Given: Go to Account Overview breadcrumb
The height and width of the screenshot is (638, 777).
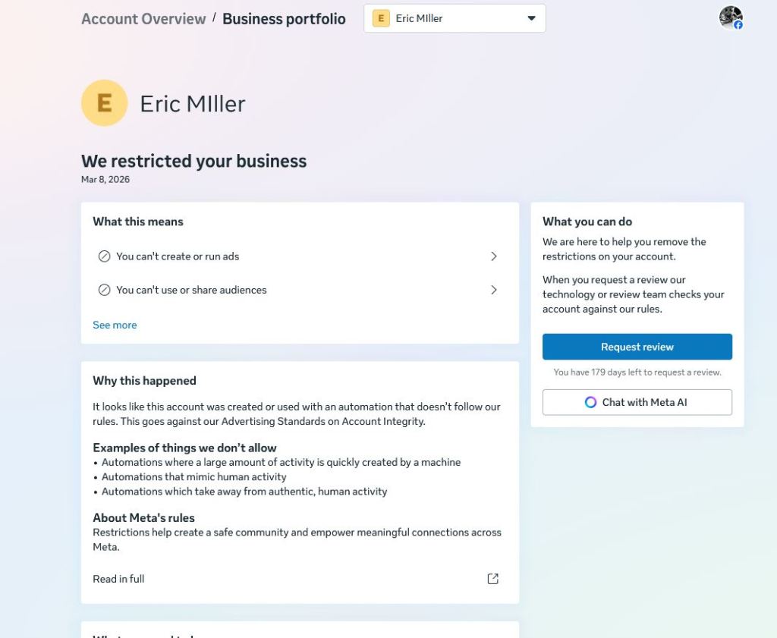Looking at the screenshot, I should tap(143, 19).
